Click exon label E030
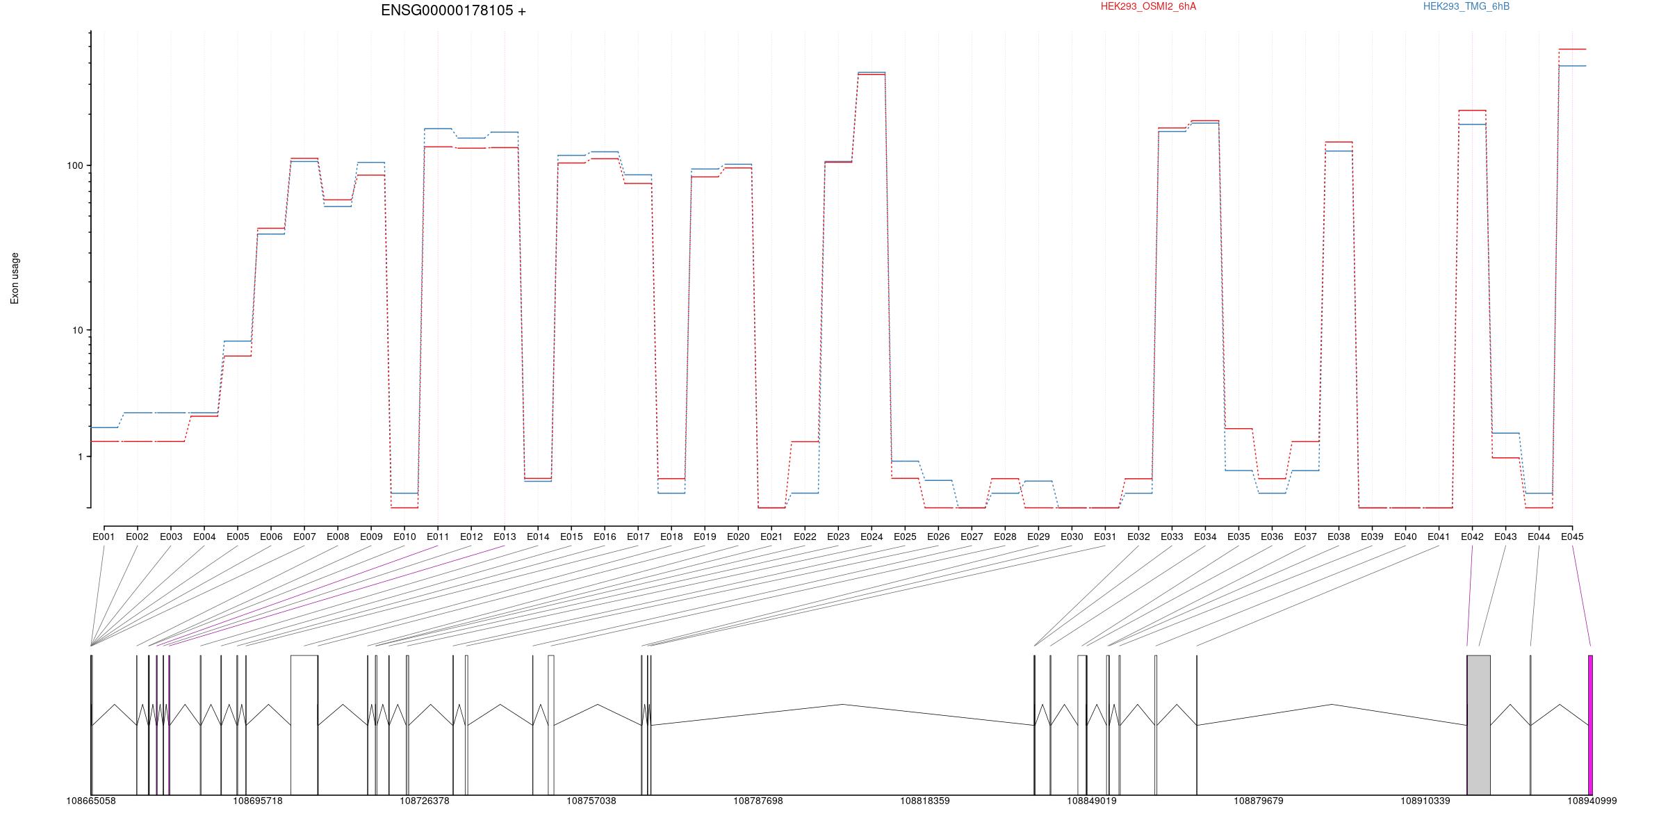The width and height of the screenshot is (1668, 834). [1072, 537]
